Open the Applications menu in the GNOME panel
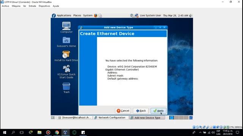The height and width of the screenshot is (136, 243). [64, 15]
